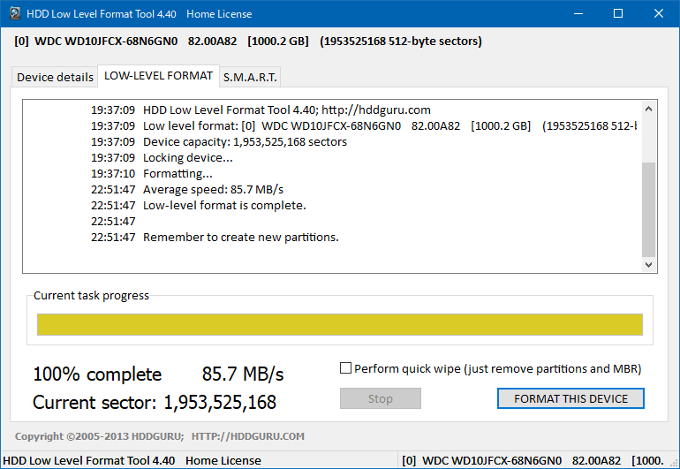680x469 pixels.
Task: Open the S.M.A.R.T. tab
Action: click(x=250, y=77)
